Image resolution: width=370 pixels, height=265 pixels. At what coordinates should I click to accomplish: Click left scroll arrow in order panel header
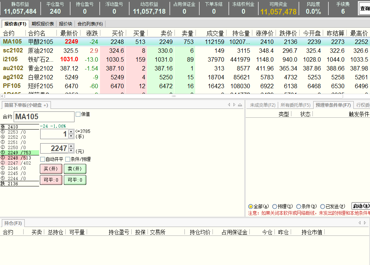click(x=229, y=105)
